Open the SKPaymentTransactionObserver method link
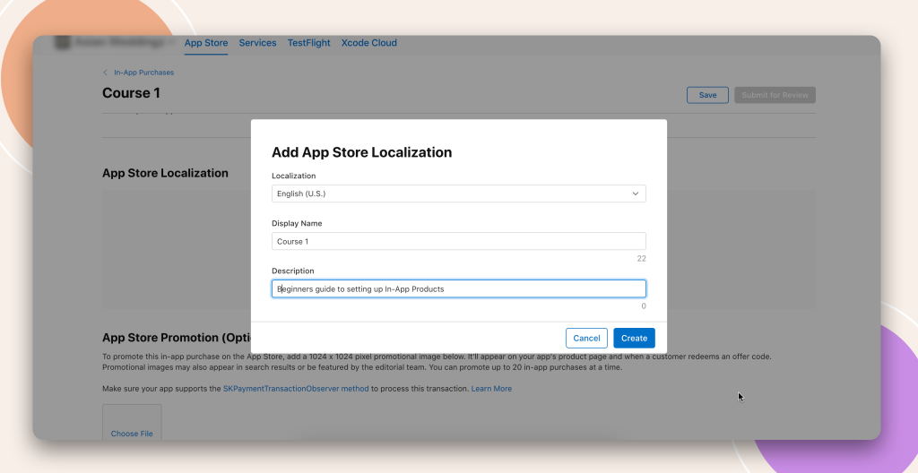Viewport: 918px width, 473px height. pos(296,389)
